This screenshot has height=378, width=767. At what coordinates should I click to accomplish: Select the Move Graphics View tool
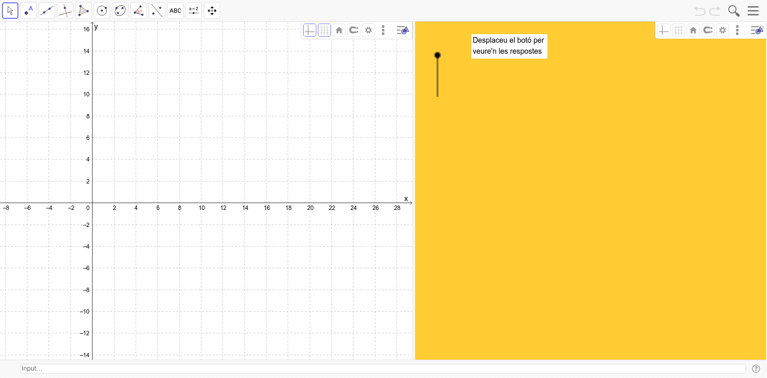pyautogui.click(x=212, y=11)
